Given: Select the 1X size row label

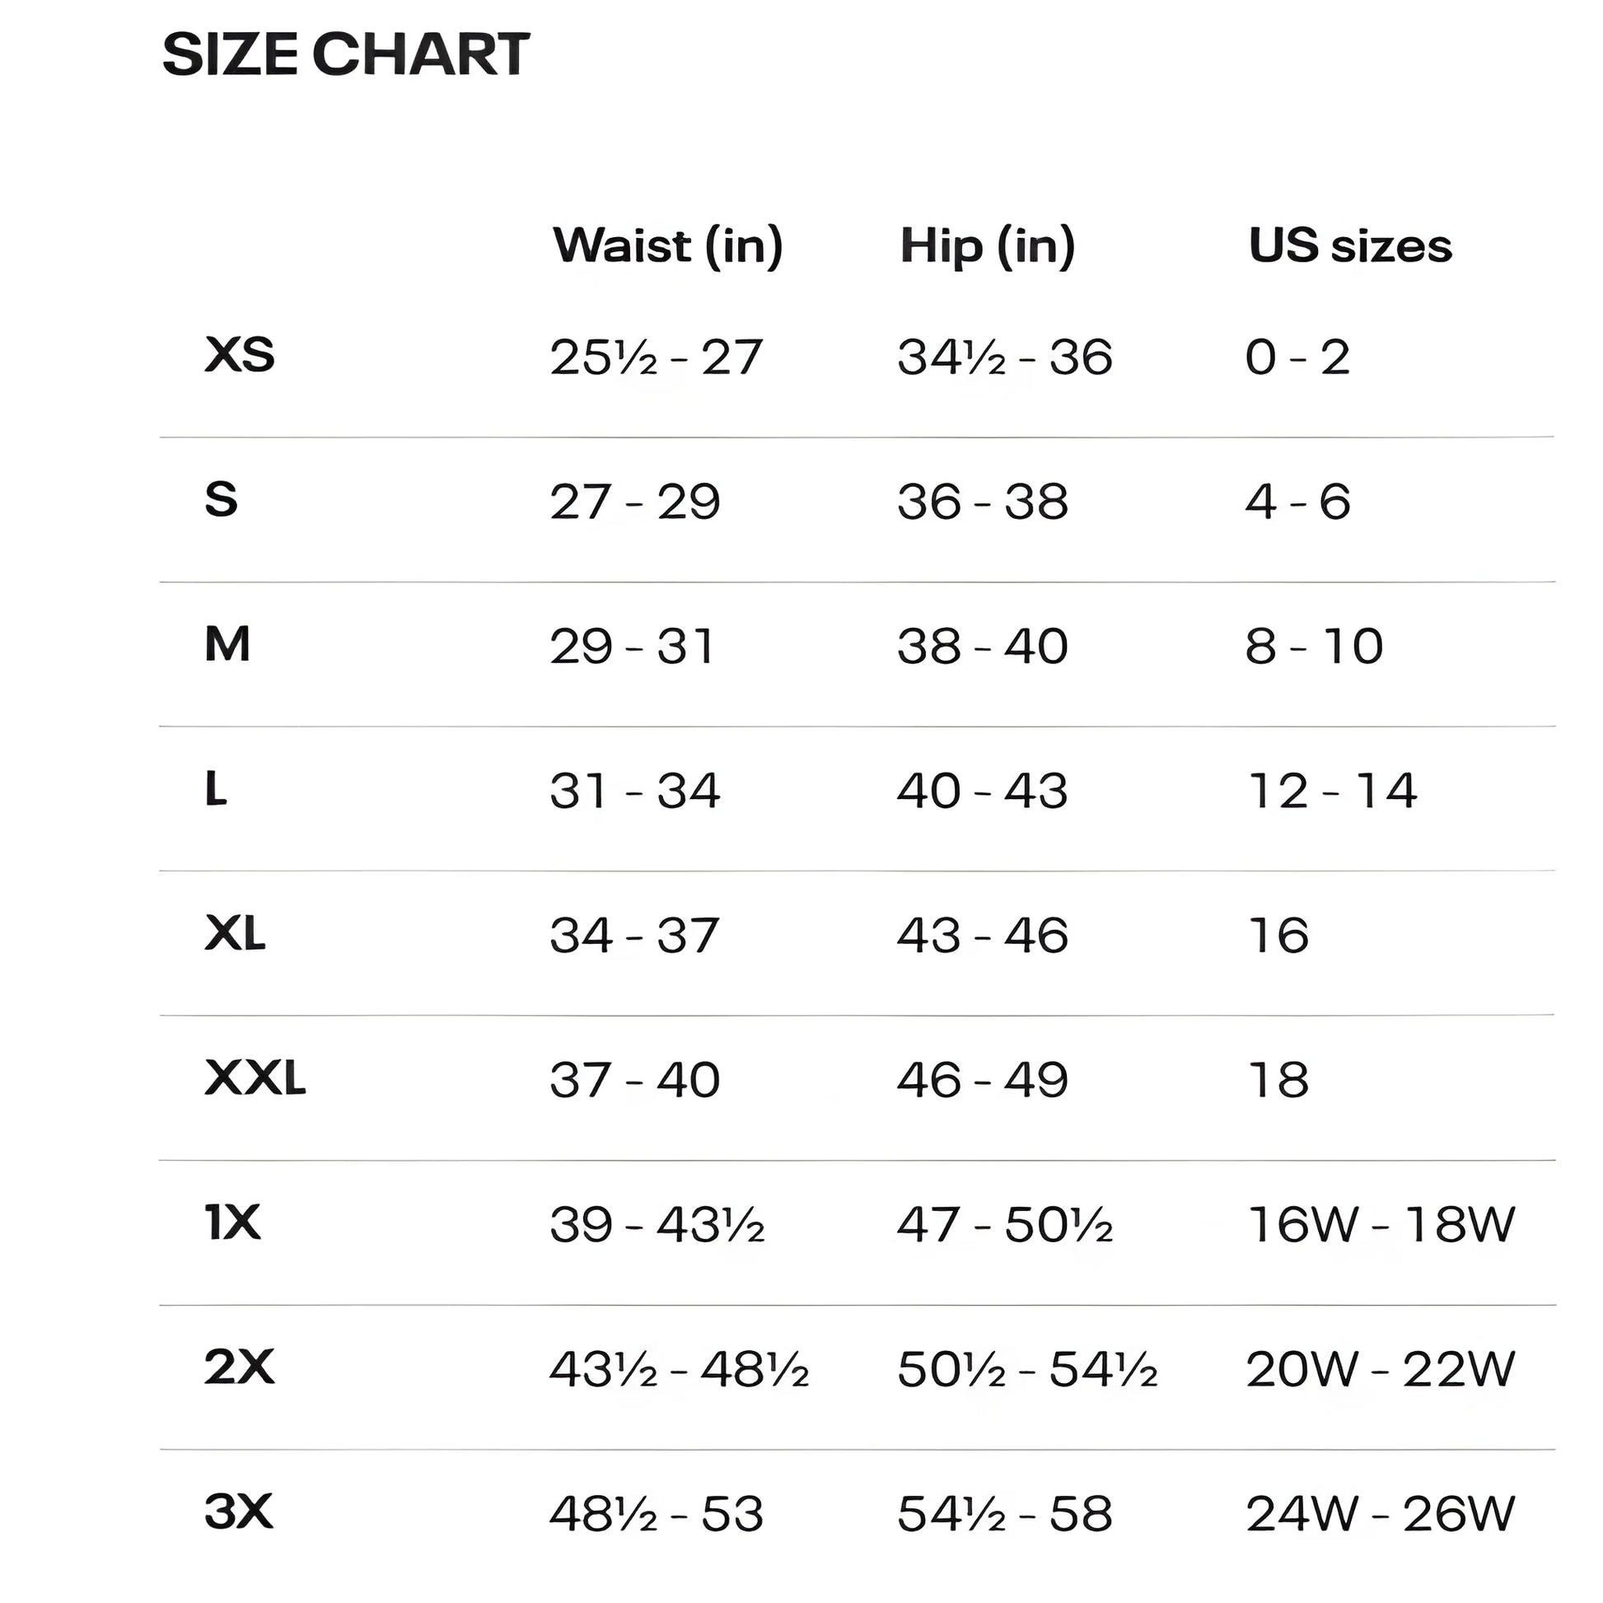Looking at the screenshot, I should 232,1223.
